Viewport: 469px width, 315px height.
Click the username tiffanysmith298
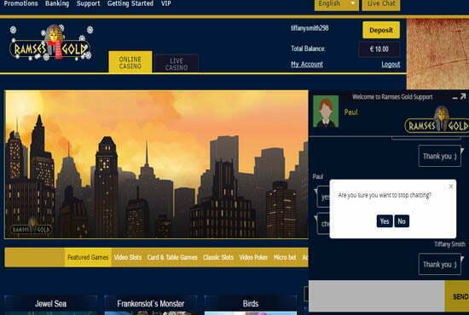(310, 28)
